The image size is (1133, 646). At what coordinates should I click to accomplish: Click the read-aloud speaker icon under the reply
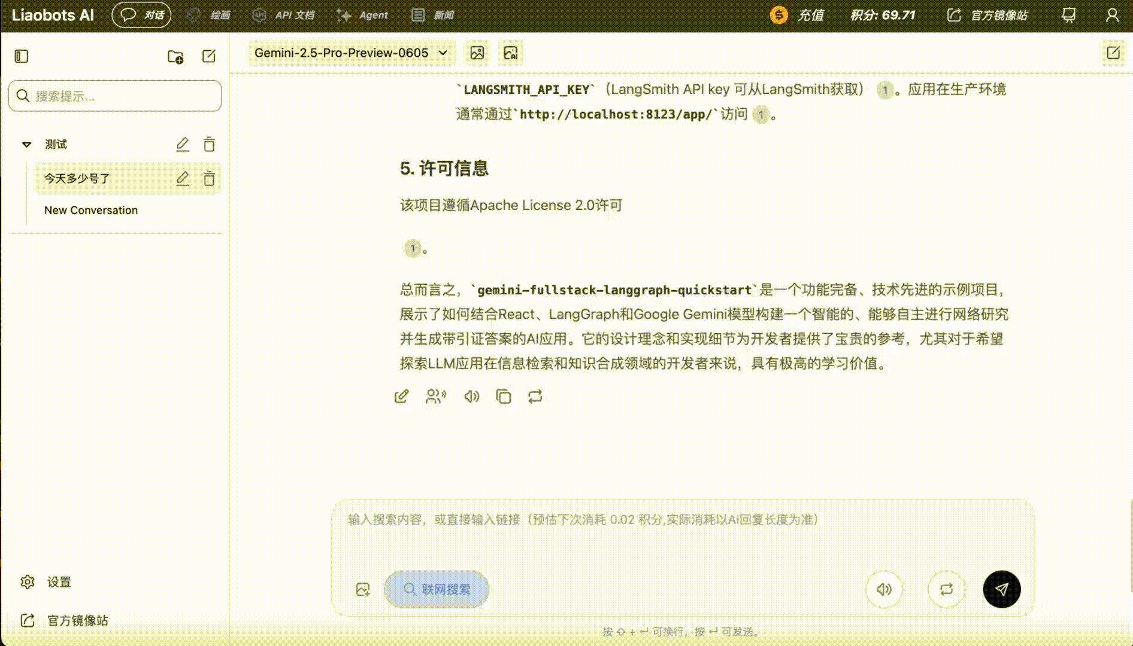click(471, 396)
